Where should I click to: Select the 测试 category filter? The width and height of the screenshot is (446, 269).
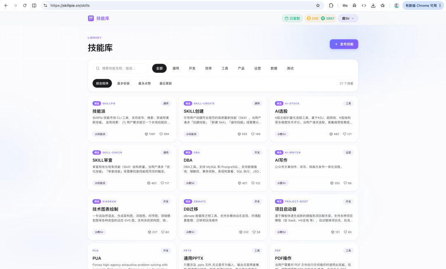290,68
